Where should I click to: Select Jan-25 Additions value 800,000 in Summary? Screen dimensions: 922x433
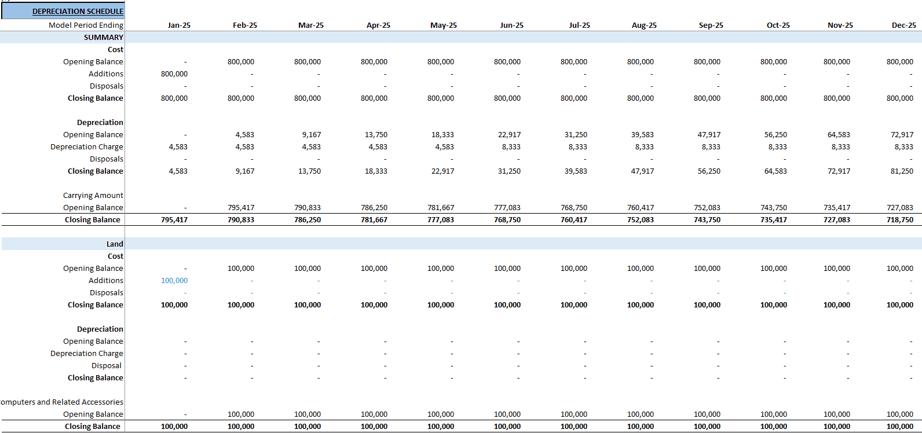pyautogui.click(x=174, y=74)
